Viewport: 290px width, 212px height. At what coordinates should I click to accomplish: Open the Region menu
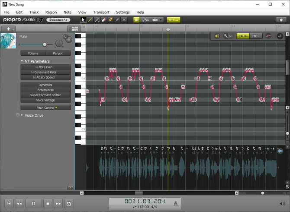(x=51, y=13)
